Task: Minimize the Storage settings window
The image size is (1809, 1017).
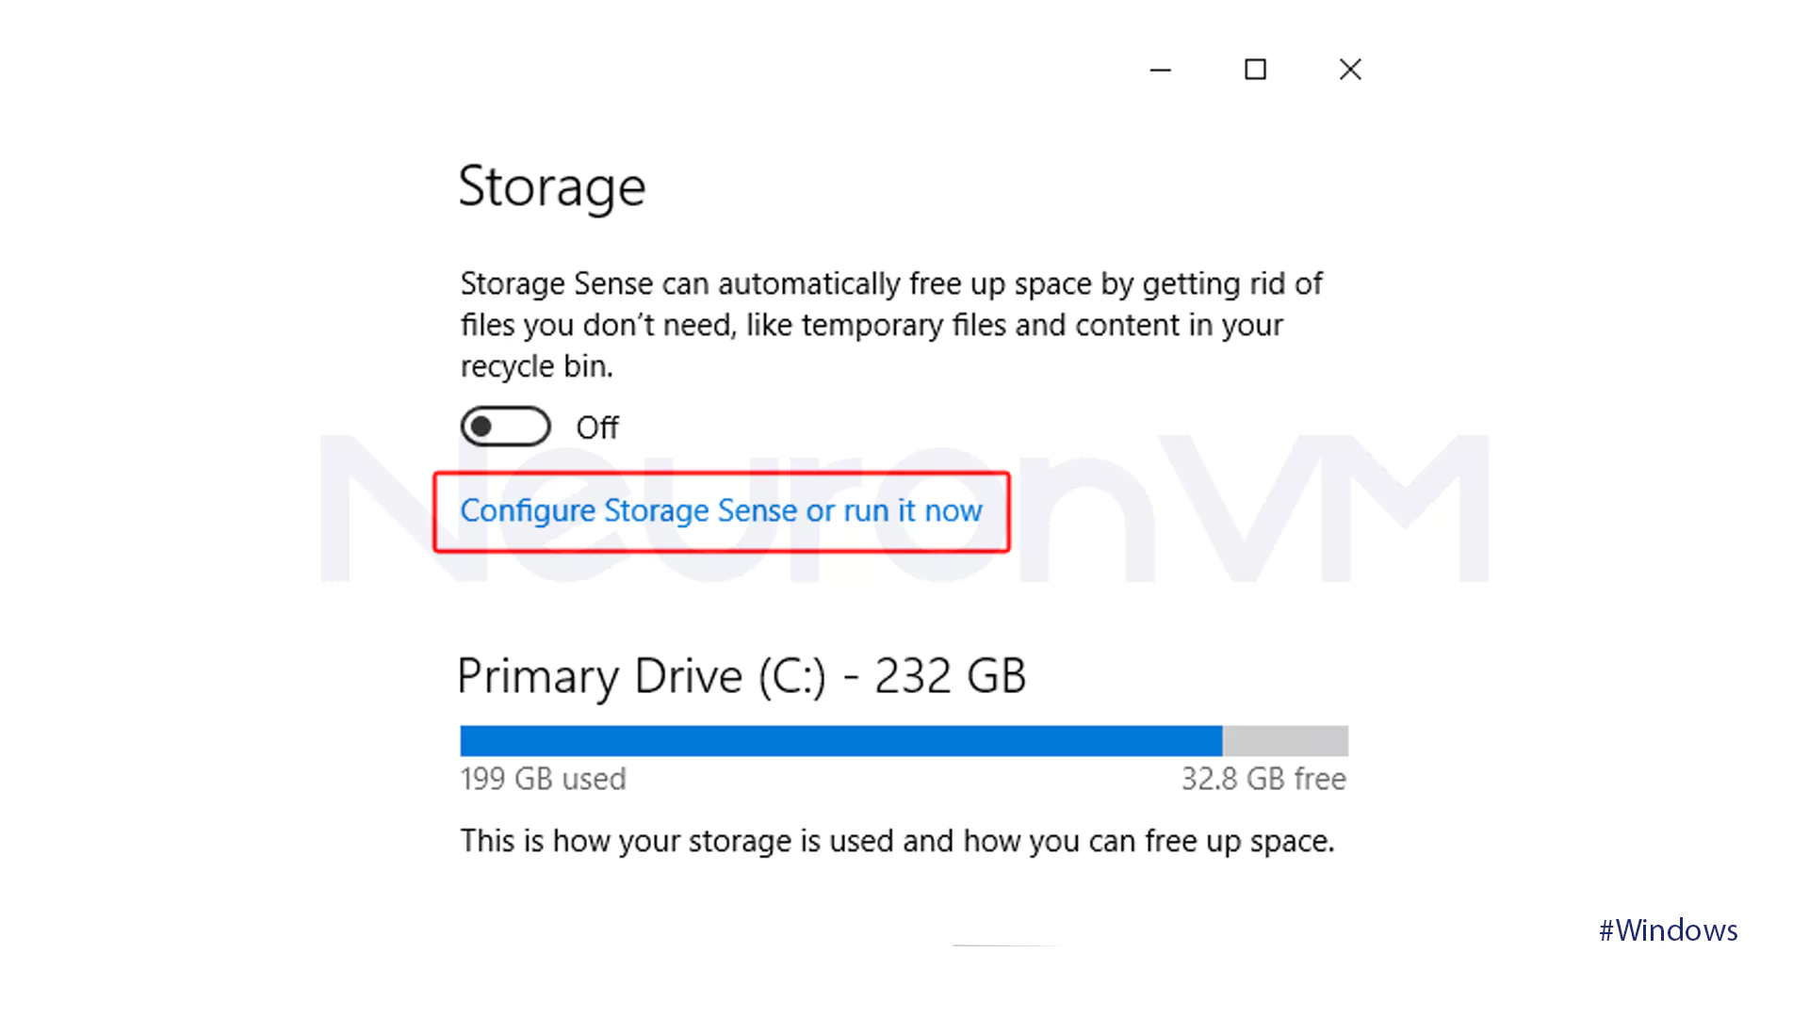Action: [1161, 70]
